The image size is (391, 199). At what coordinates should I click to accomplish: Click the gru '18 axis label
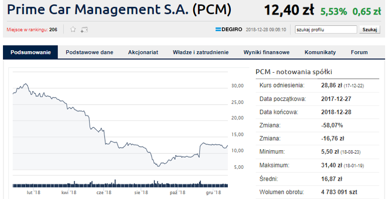click(x=213, y=193)
